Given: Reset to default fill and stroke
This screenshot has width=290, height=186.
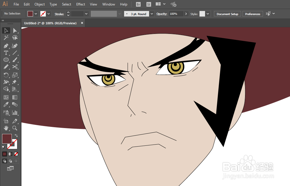Looking at the screenshot, I should click(3, 147).
